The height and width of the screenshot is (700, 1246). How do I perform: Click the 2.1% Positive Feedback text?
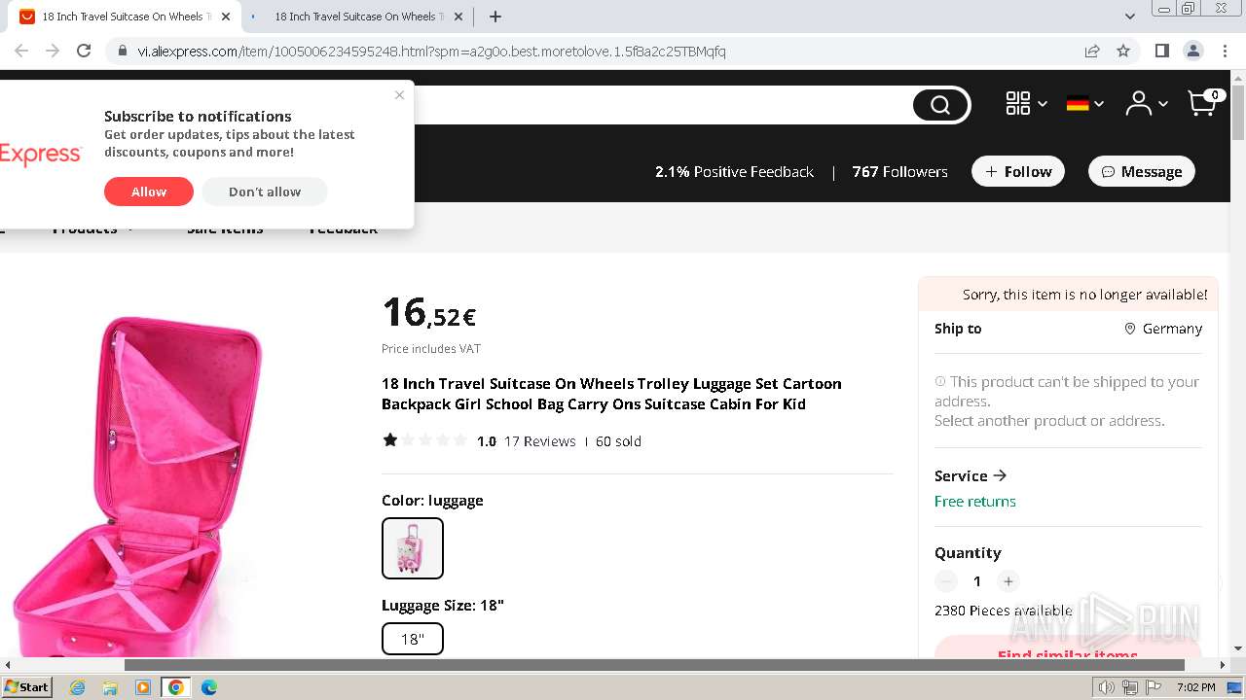point(734,171)
